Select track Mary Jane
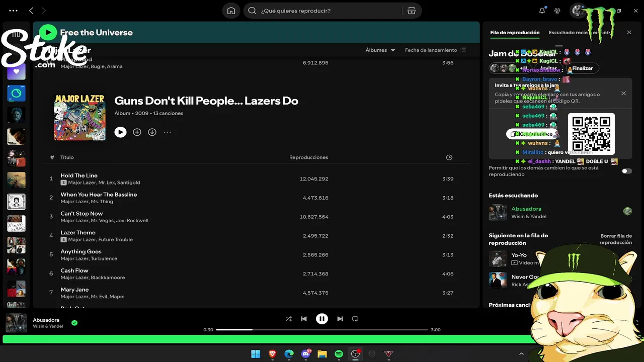 tap(257, 294)
